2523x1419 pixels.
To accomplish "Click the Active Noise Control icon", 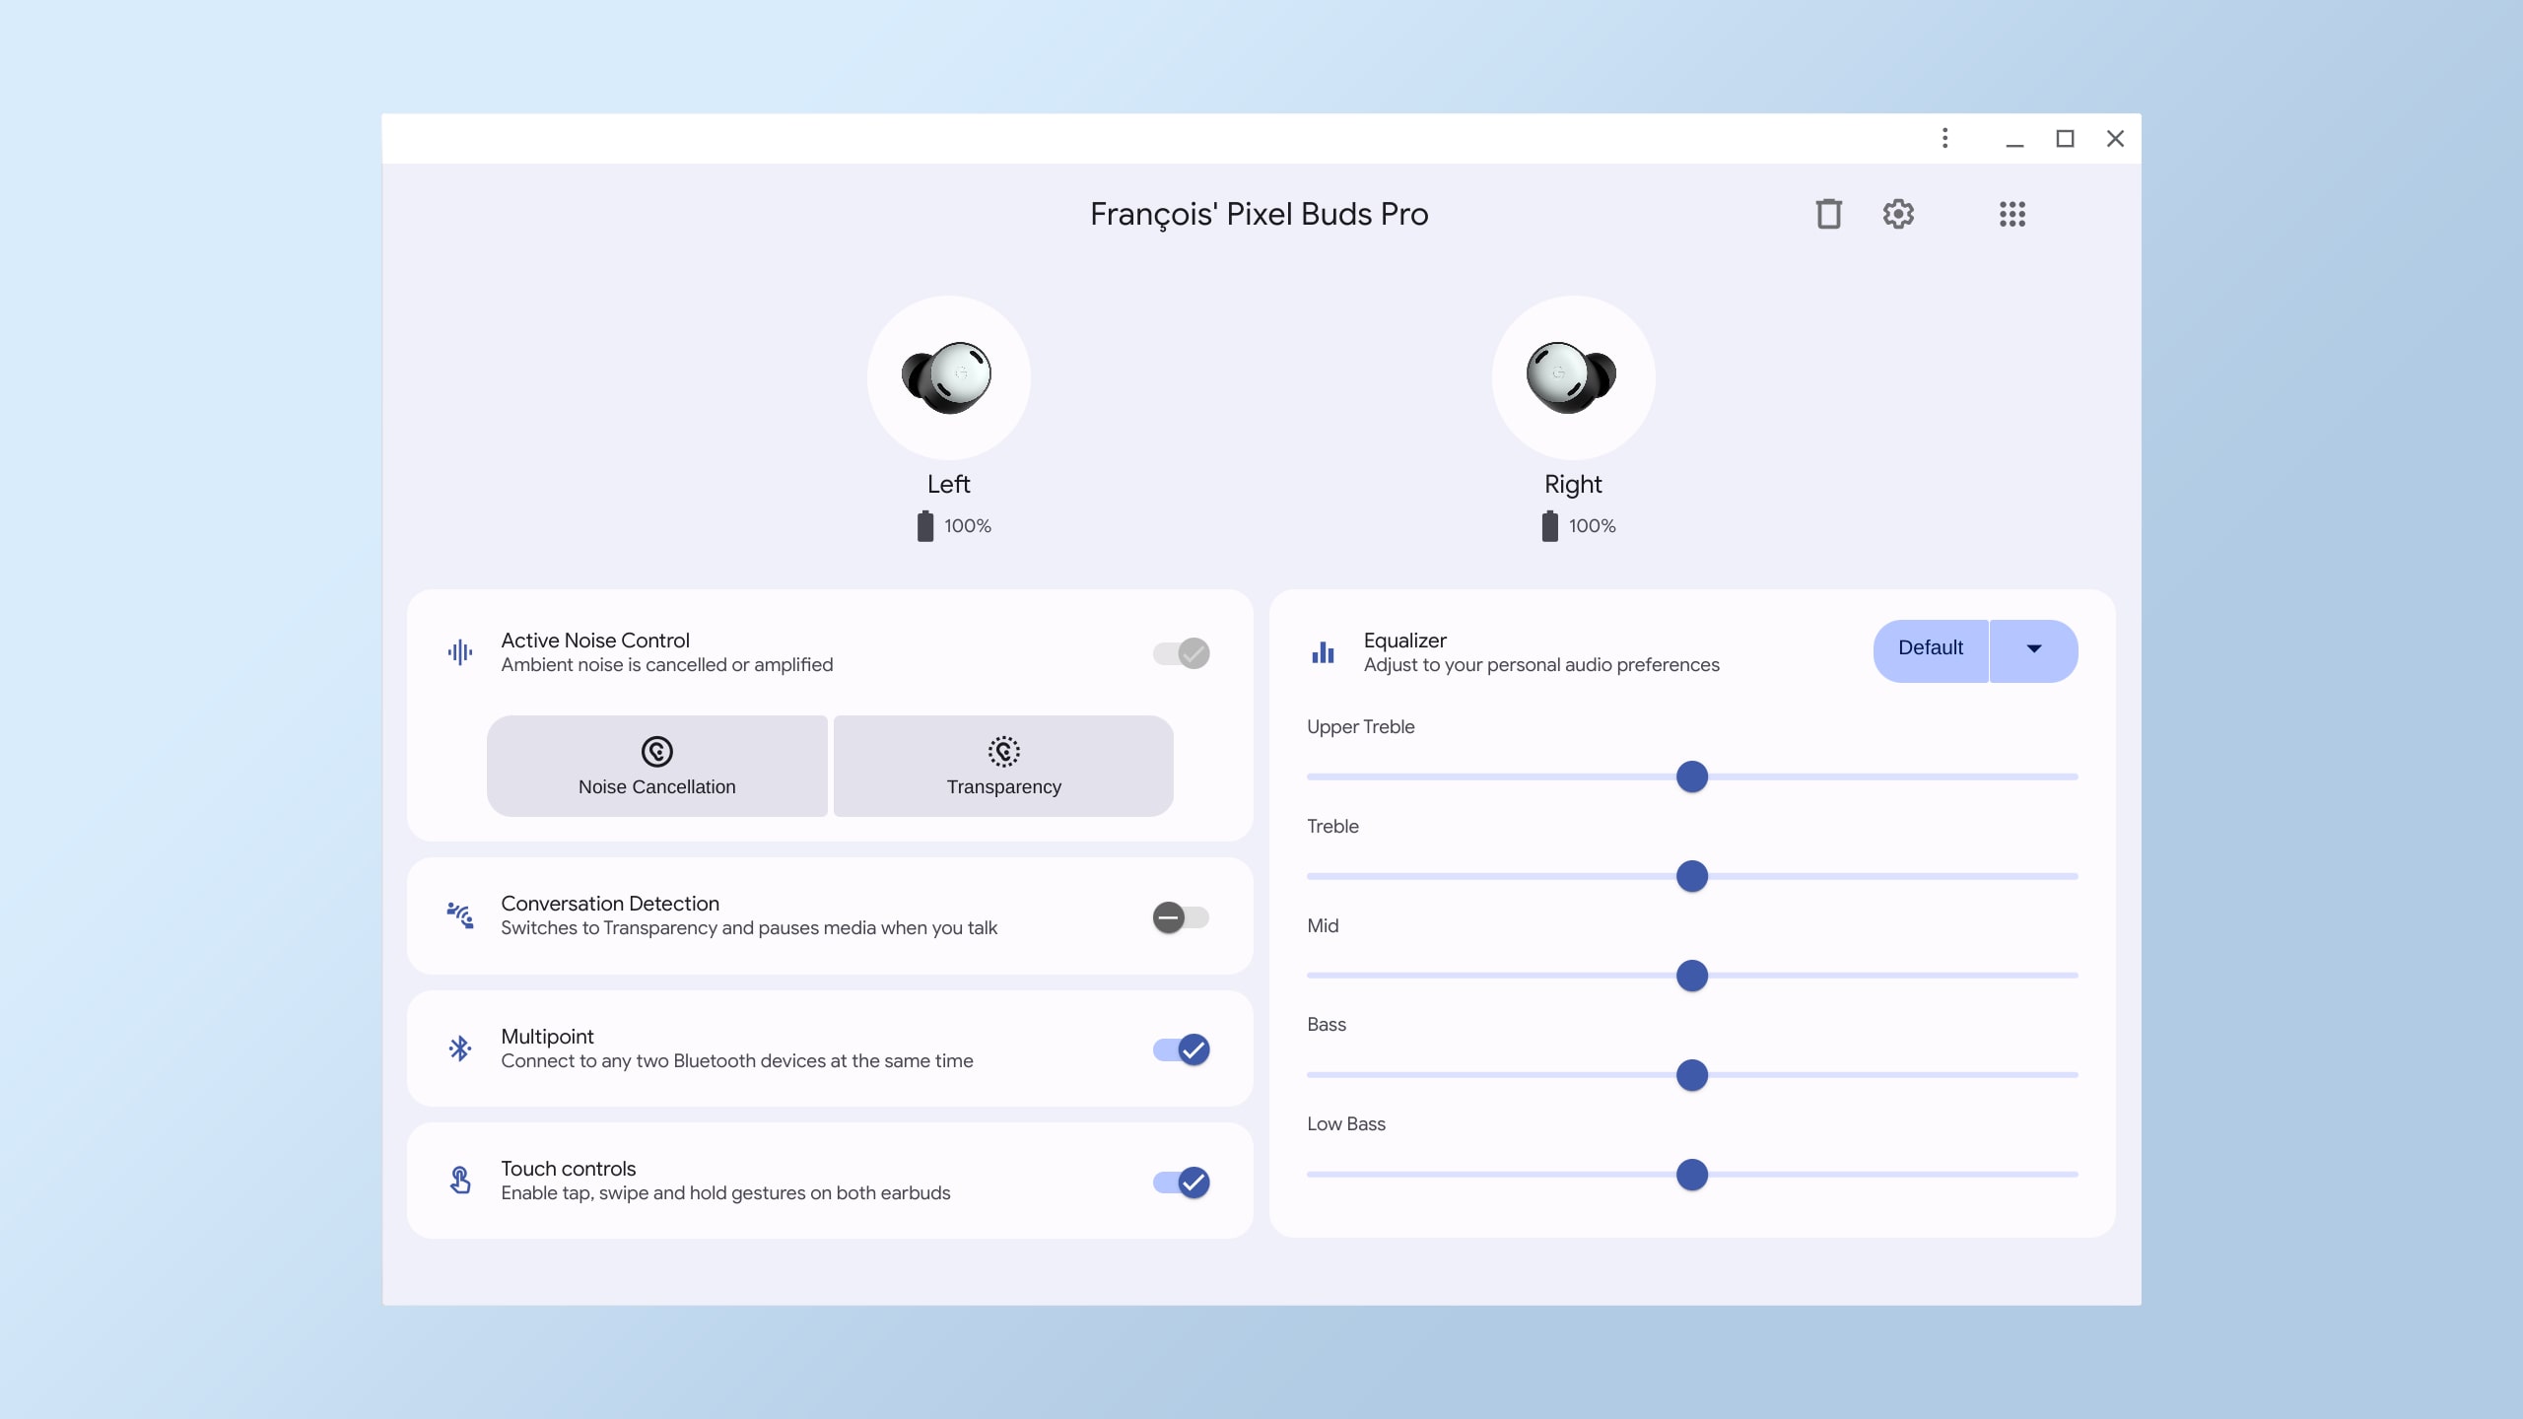I will pos(459,651).
